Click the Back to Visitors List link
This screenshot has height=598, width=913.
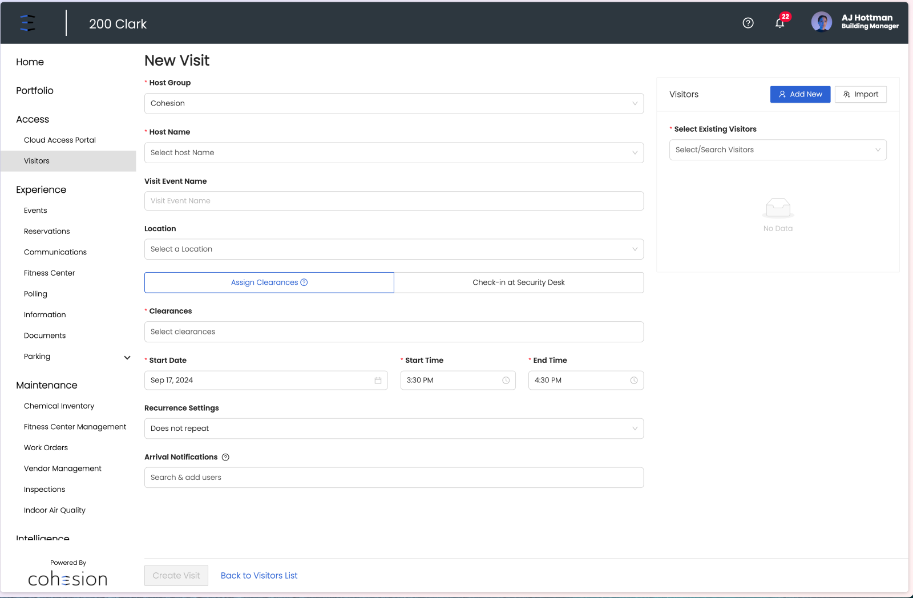tap(259, 575)
